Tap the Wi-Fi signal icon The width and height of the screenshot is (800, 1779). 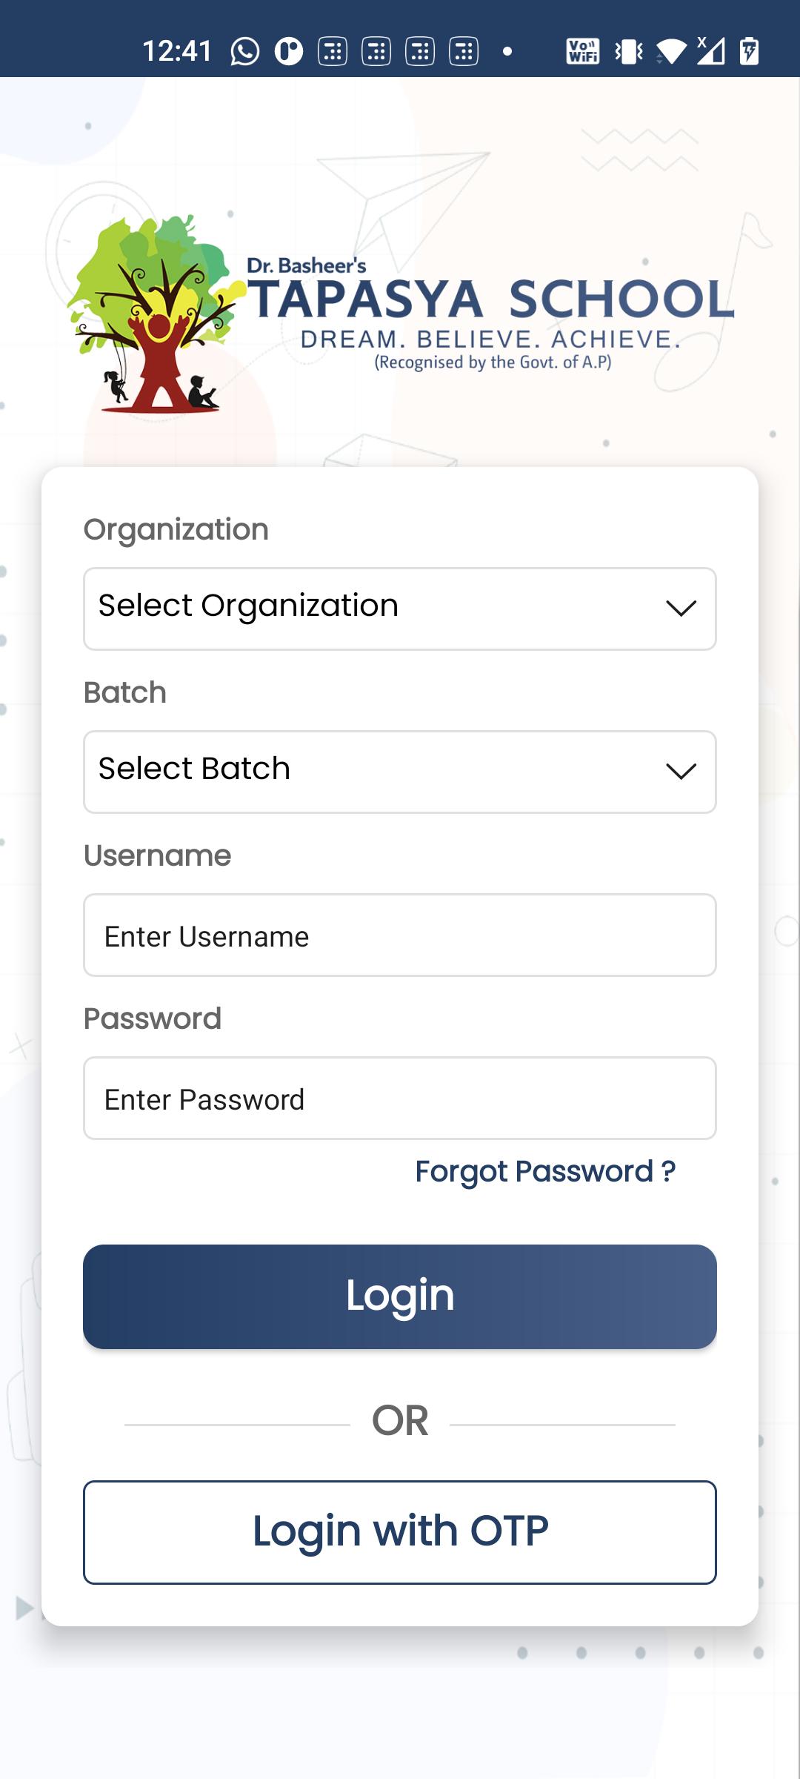(671, 51)
